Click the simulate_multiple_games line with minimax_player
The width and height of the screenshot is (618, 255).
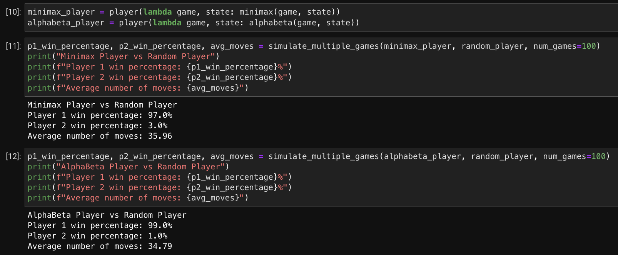pos(314,46)
